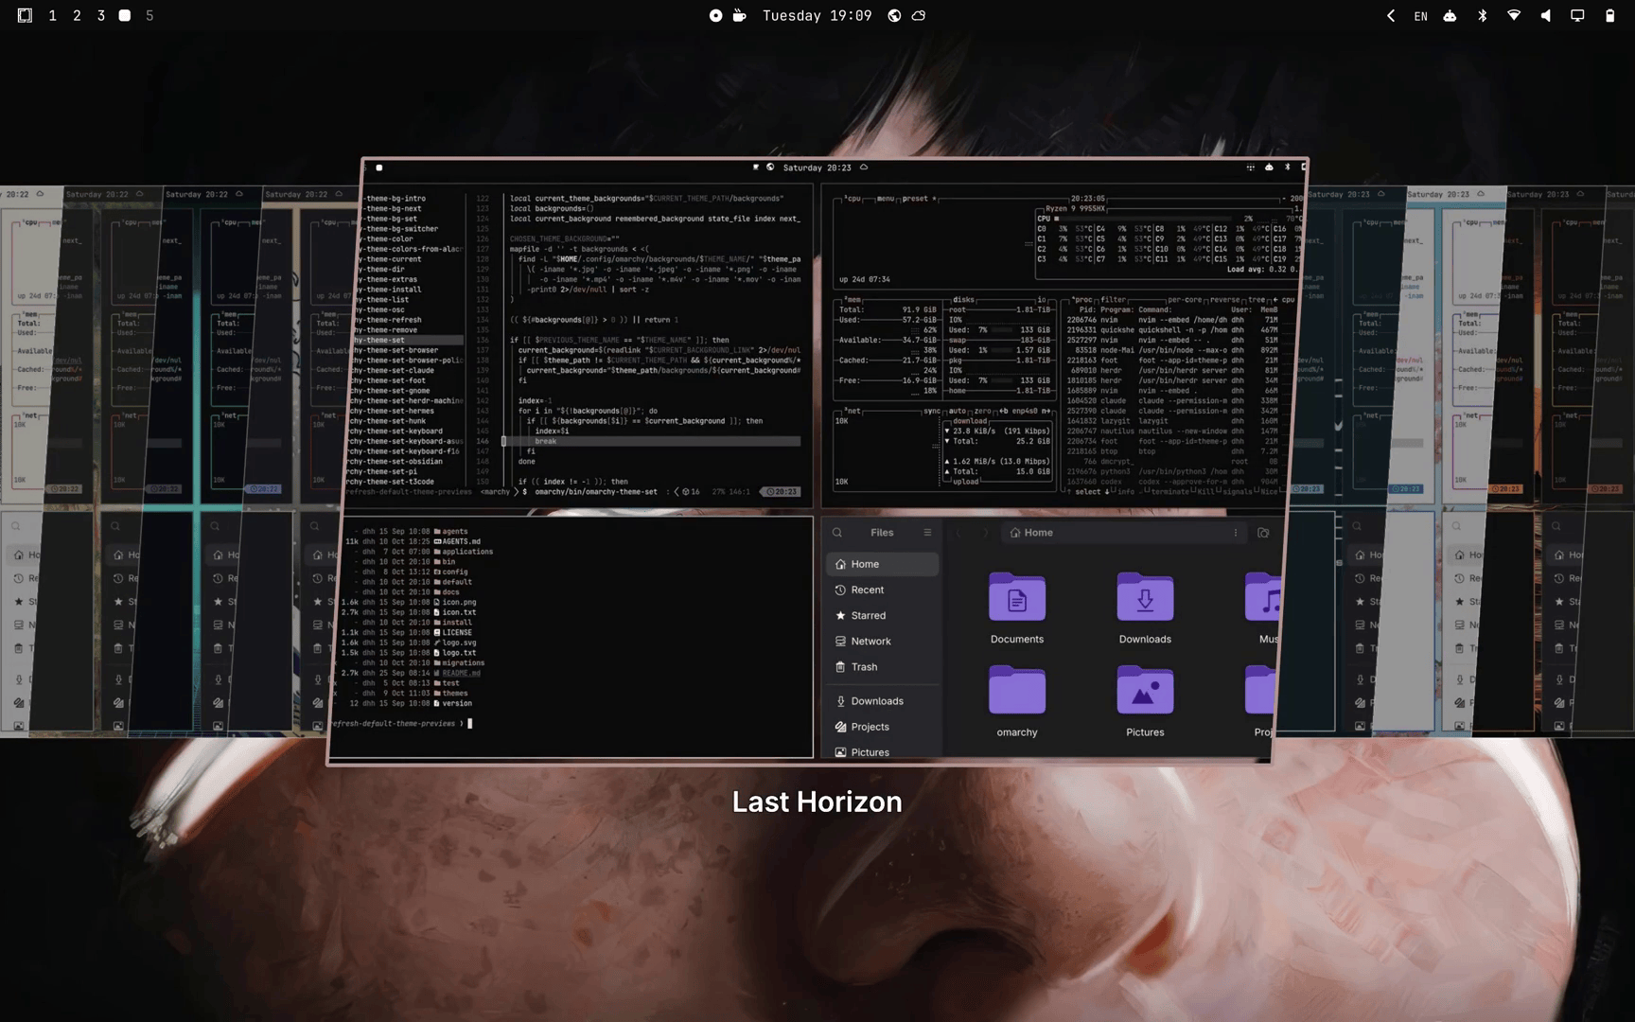Click the camera-style search icon right of the path bar

[x=1263, y=533]
